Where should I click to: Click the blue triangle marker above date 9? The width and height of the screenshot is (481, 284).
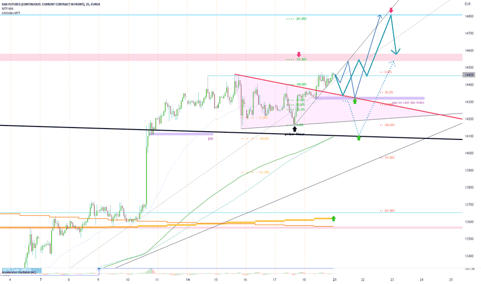pyautogui.click(x=99, y=269)
